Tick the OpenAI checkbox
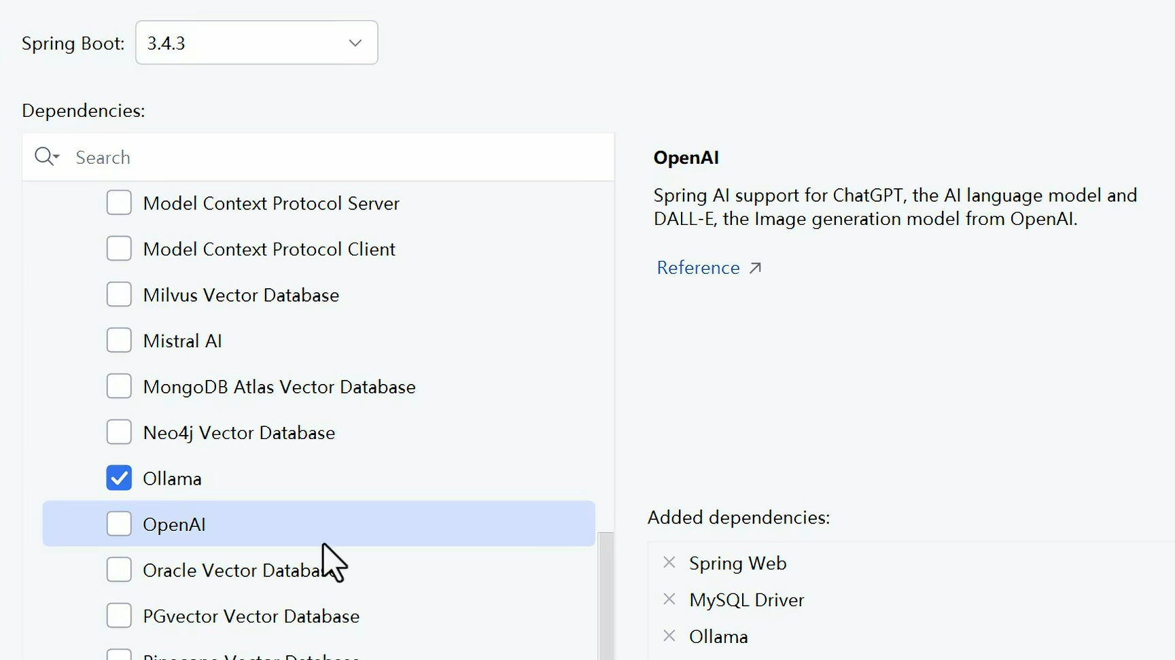1175x660 pixels. (119, 524)
